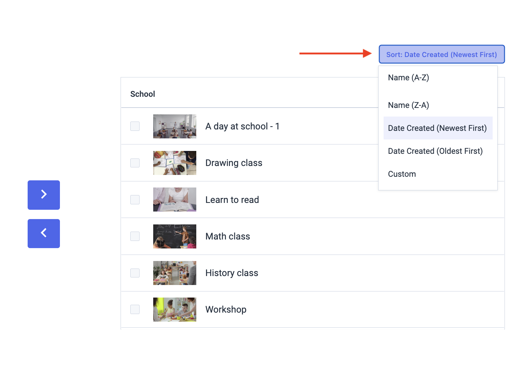Click the left arrow navigation icon
Viewport: 516px width, 375px height.
[43, 233]
